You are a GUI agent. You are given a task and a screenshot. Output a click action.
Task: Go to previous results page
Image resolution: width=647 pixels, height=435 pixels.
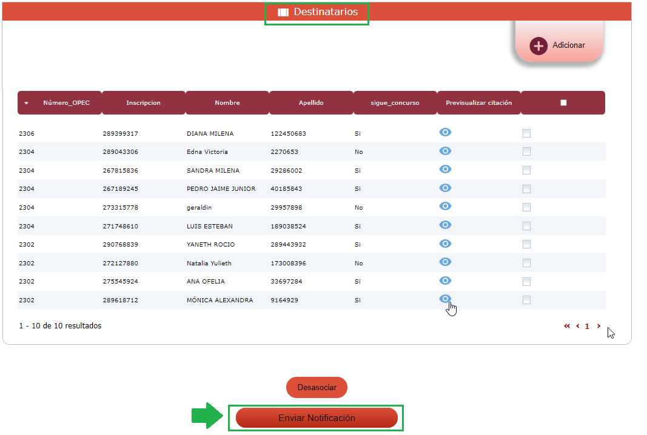[x=578, y=326]
